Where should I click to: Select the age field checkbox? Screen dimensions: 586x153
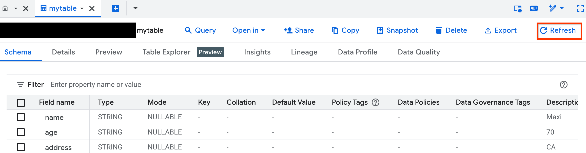point(21,132)
